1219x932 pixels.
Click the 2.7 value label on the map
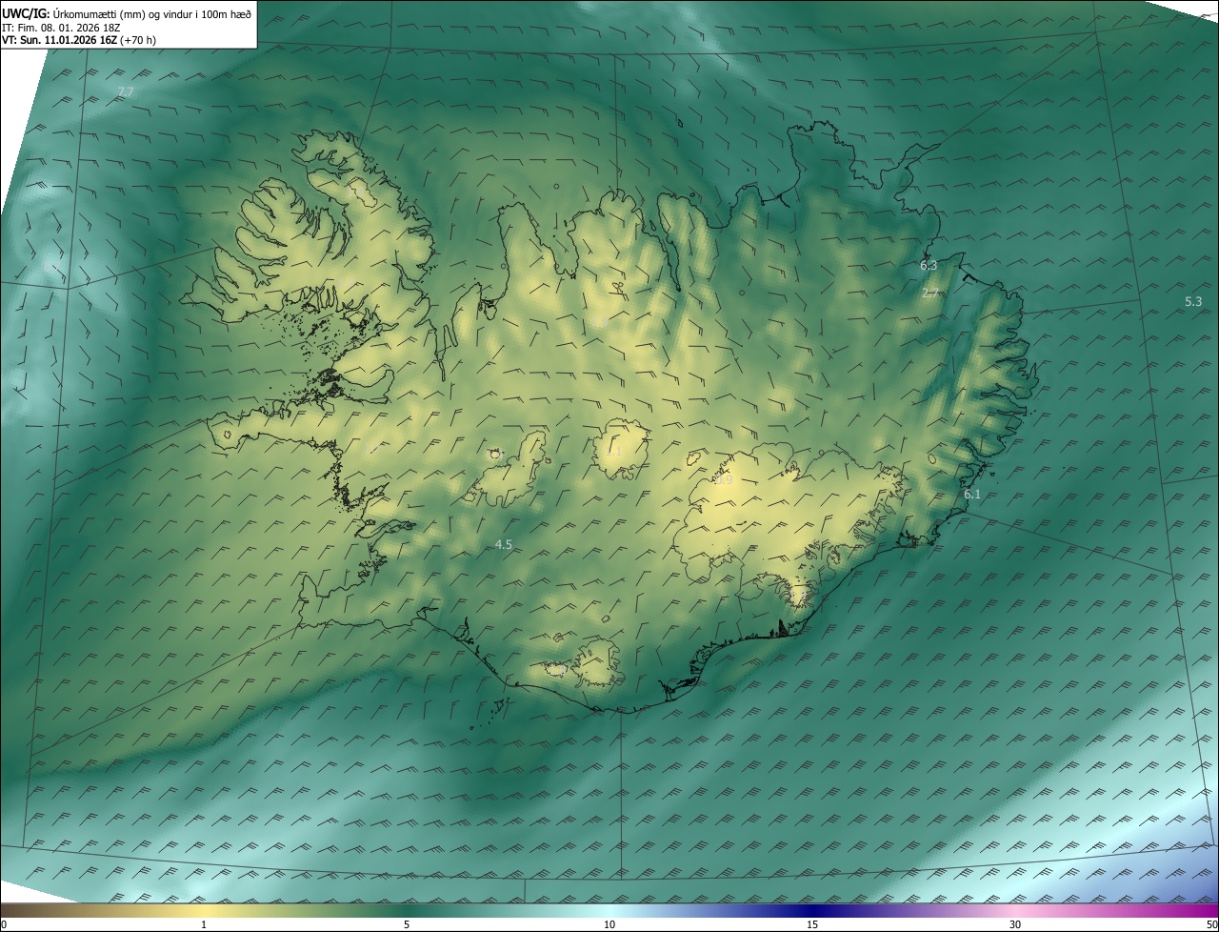click(x=931, y=294)
